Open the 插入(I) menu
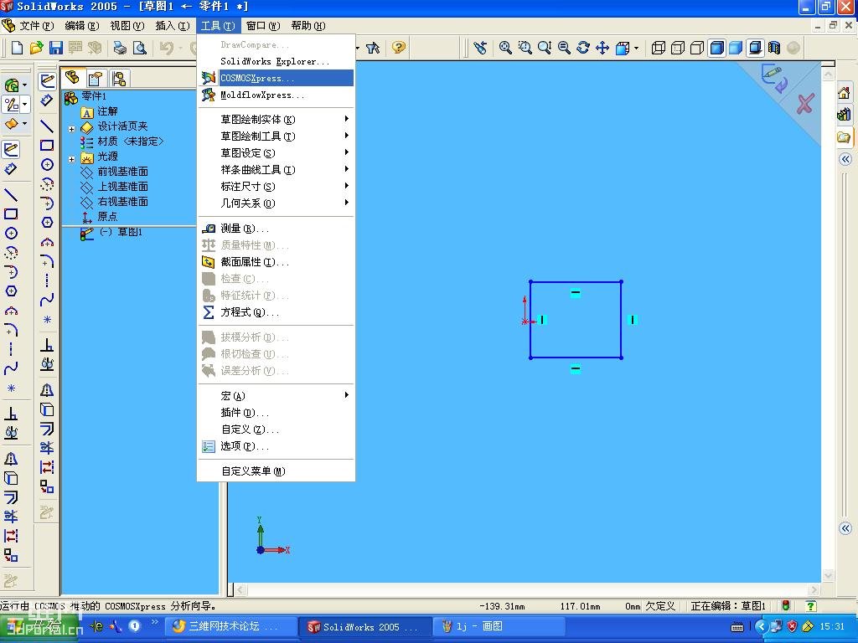858x643 pixels. click(173, 26)
